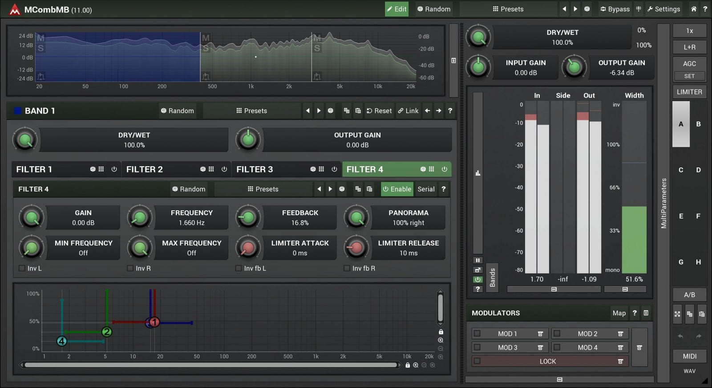Image resolution: width=712 pixels, height=388 pixels.
Task: Open the Filter 4 Presets list
Action: click(x=263, y=189)
